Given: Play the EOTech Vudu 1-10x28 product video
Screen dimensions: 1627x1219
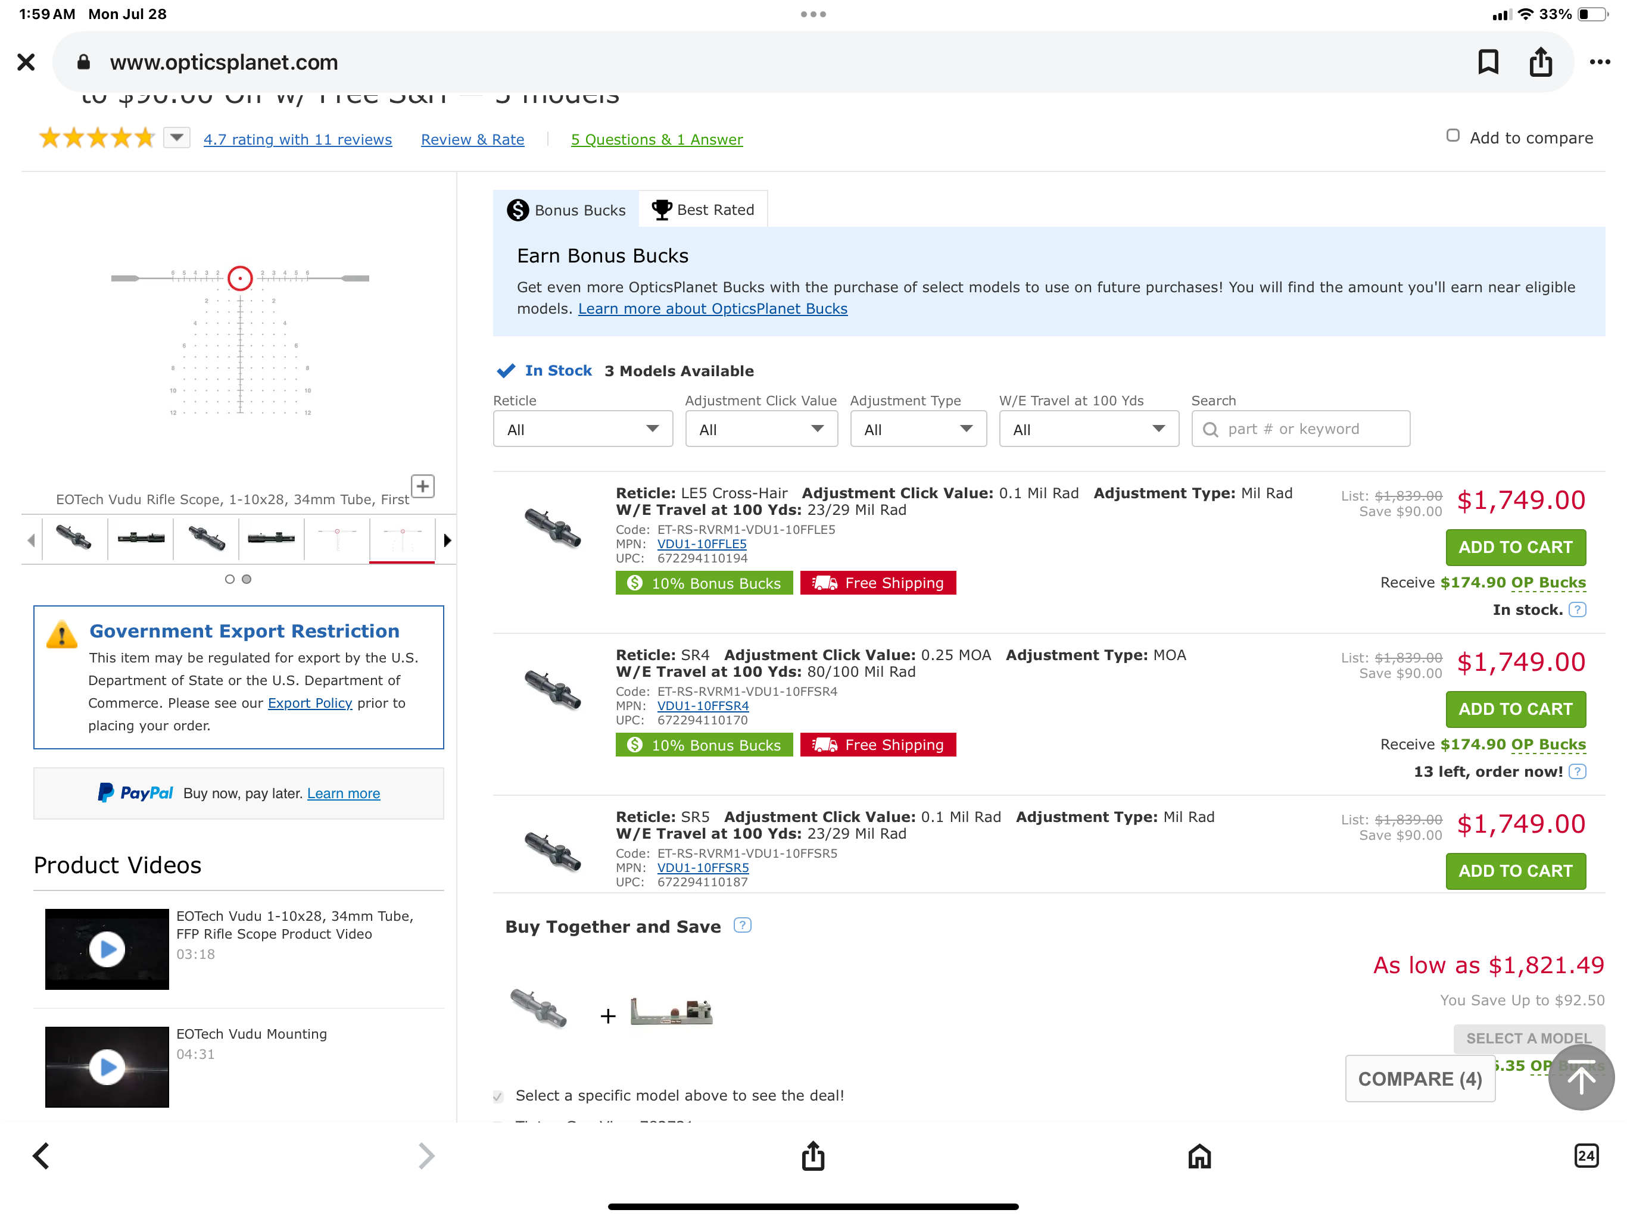Looking at the screenshot, I should click(x=107, y=949).
